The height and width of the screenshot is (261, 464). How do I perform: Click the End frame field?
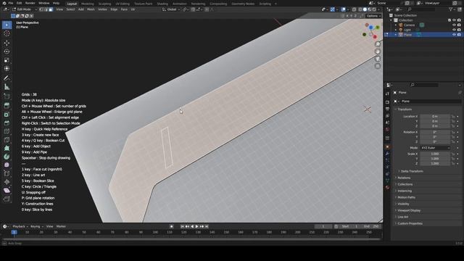[x=371, y=226]
